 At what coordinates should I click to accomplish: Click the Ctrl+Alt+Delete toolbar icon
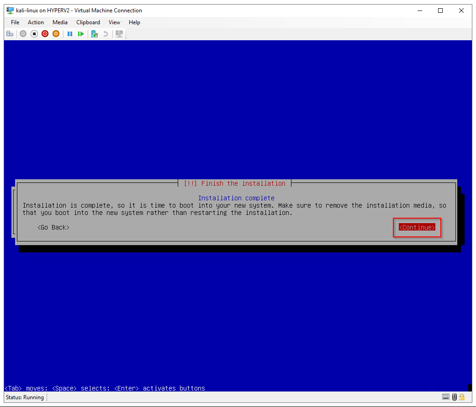[10, 34]
